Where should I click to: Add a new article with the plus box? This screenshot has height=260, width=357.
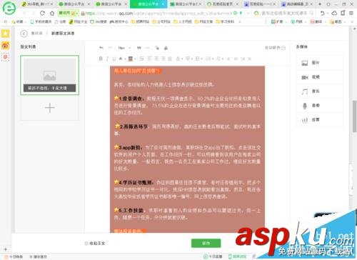pyautogui.click(x=49, y=108)
